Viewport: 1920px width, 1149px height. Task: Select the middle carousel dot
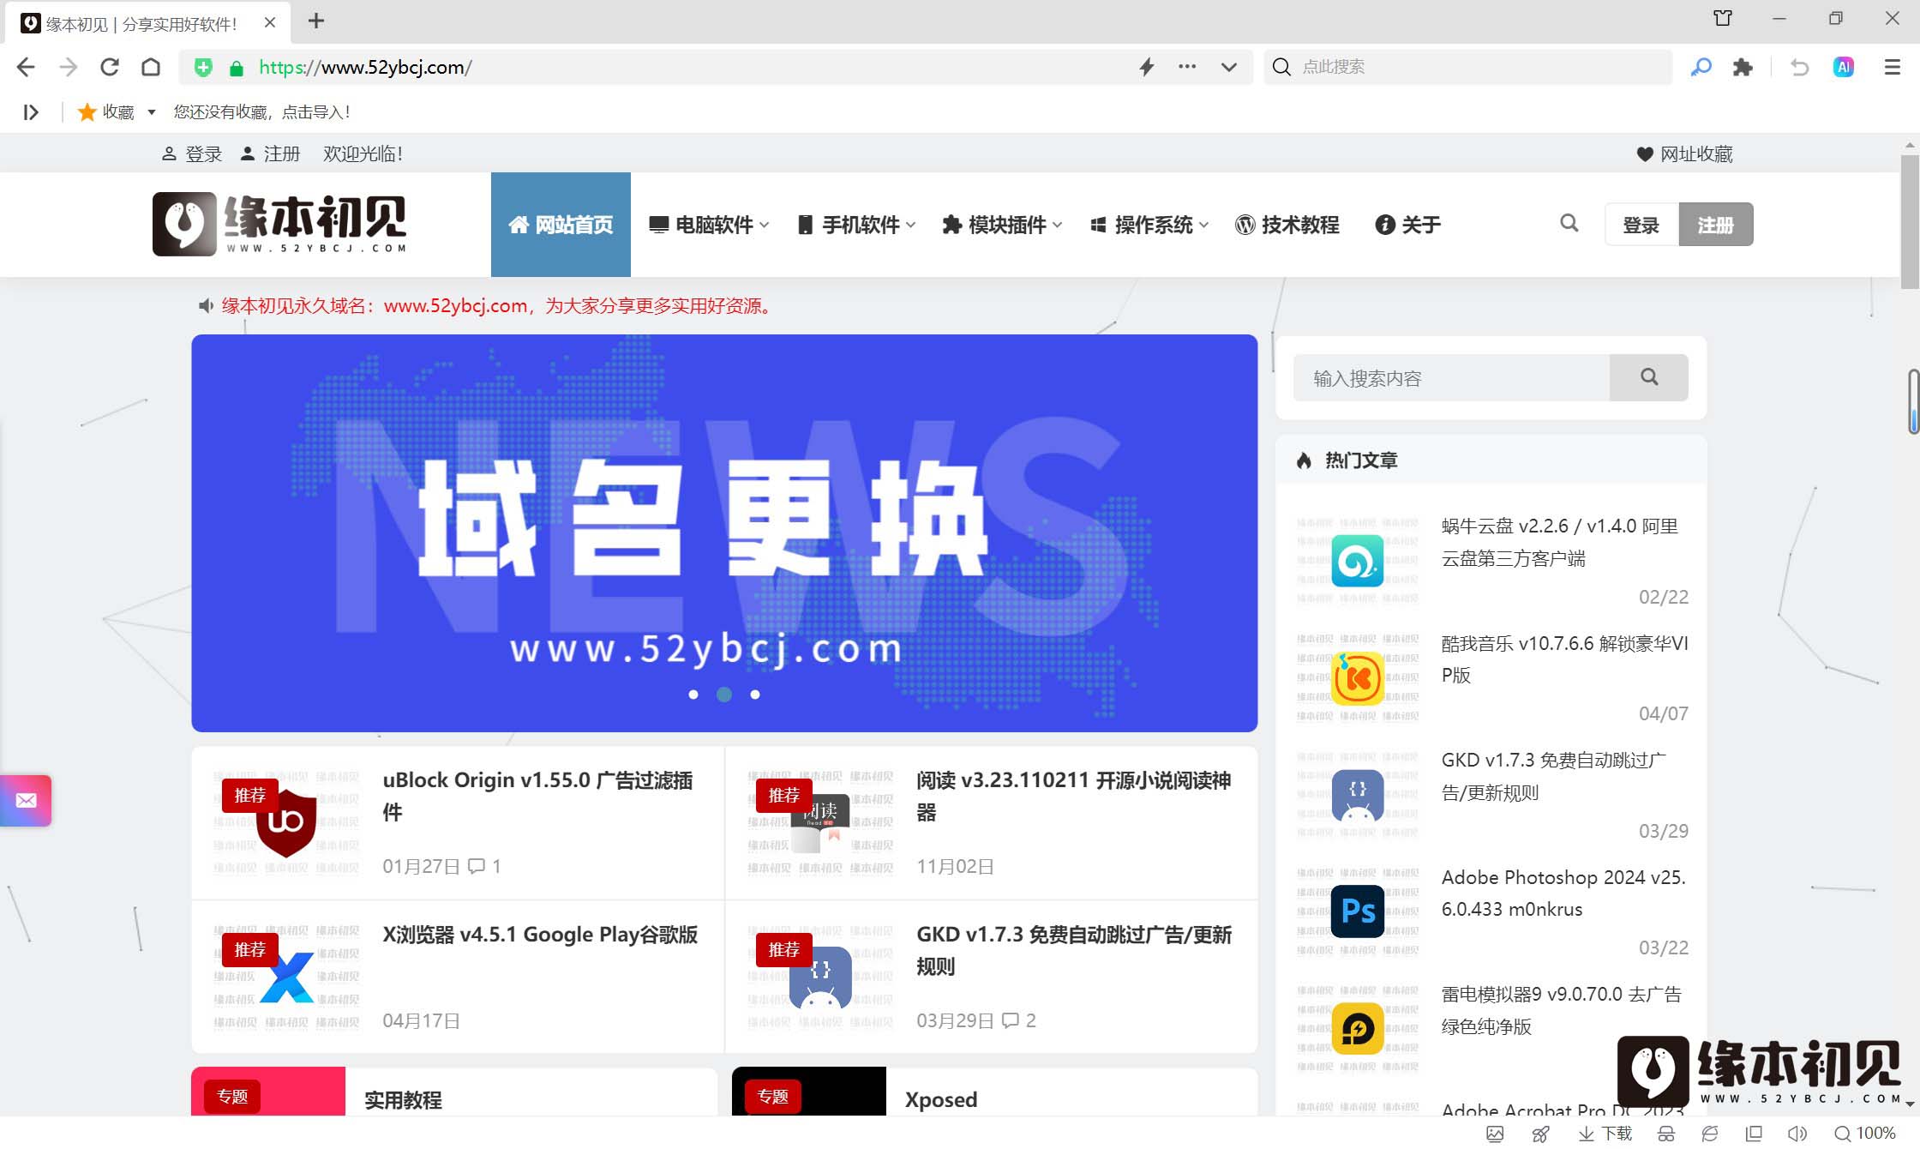coord(724,695)
